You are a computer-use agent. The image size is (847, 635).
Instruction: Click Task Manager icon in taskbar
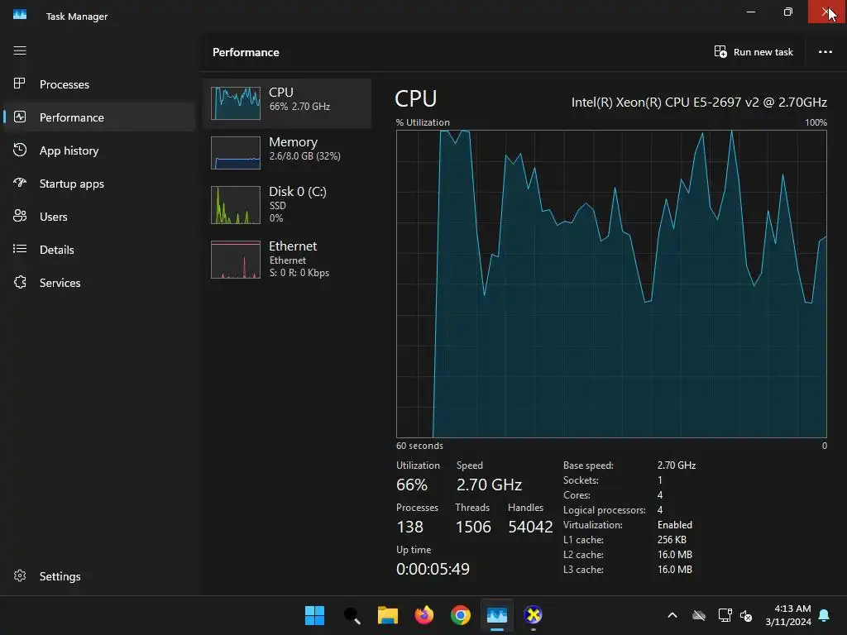pos(497,615)
